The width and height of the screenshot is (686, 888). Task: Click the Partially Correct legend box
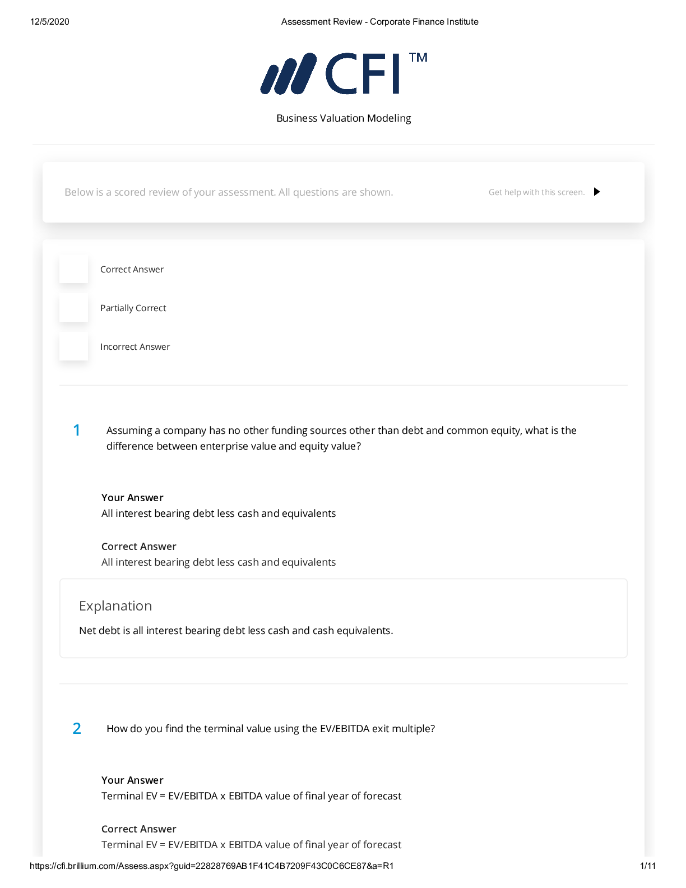click(x=74, y=308)
